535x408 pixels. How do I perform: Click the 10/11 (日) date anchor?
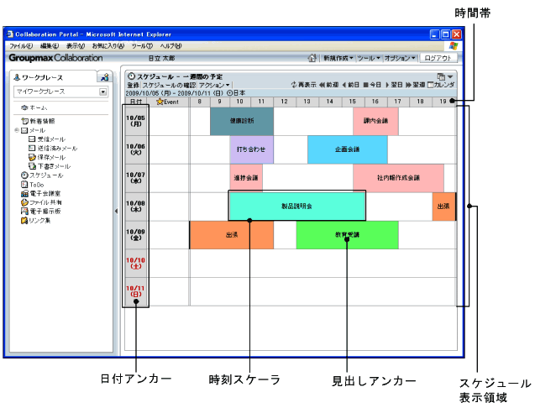click(x=135, y=291)
